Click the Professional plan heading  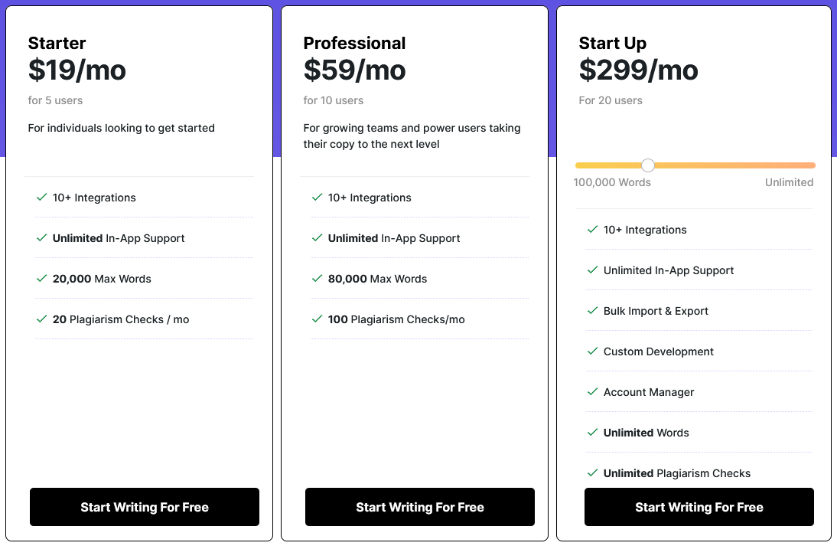coord(354,43)
